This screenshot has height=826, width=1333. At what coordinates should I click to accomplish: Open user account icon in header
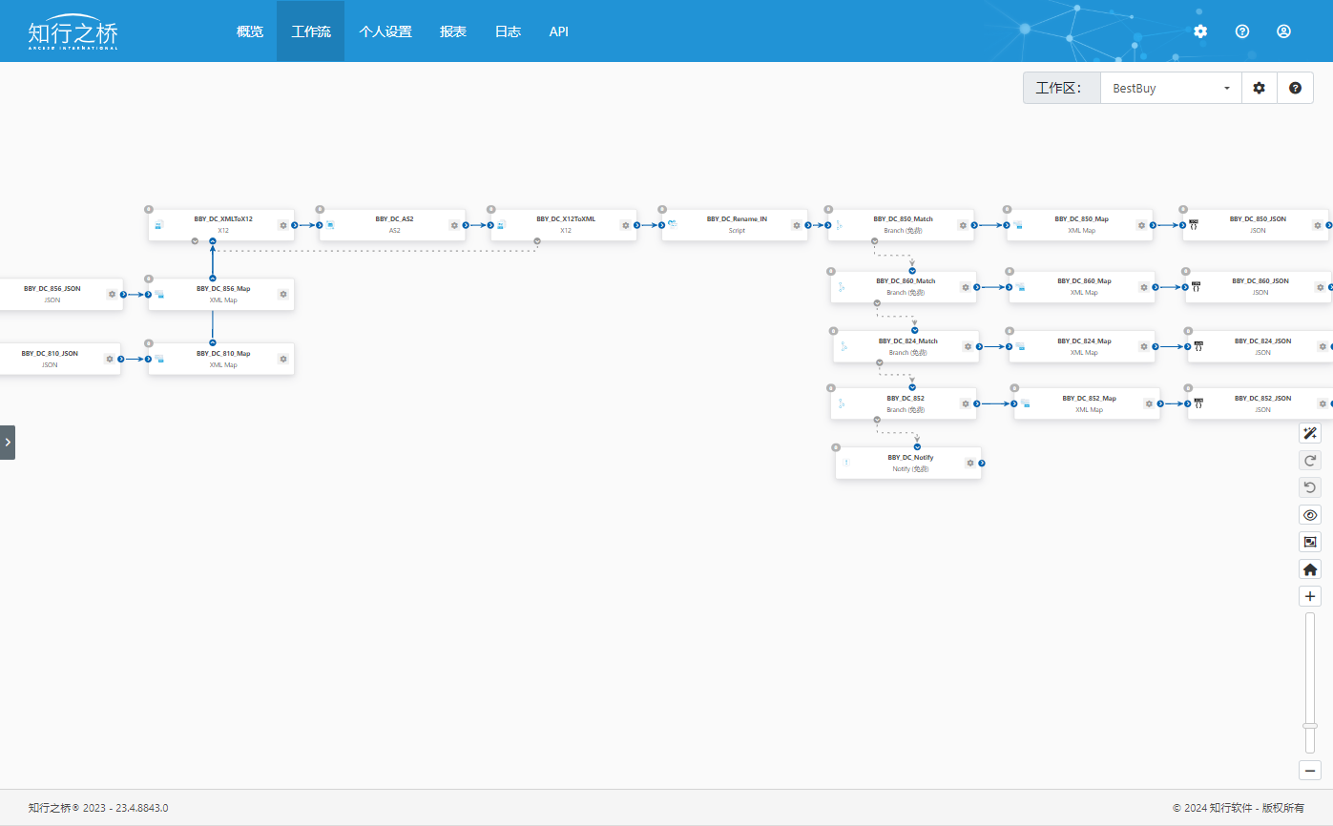[1283, 31]
